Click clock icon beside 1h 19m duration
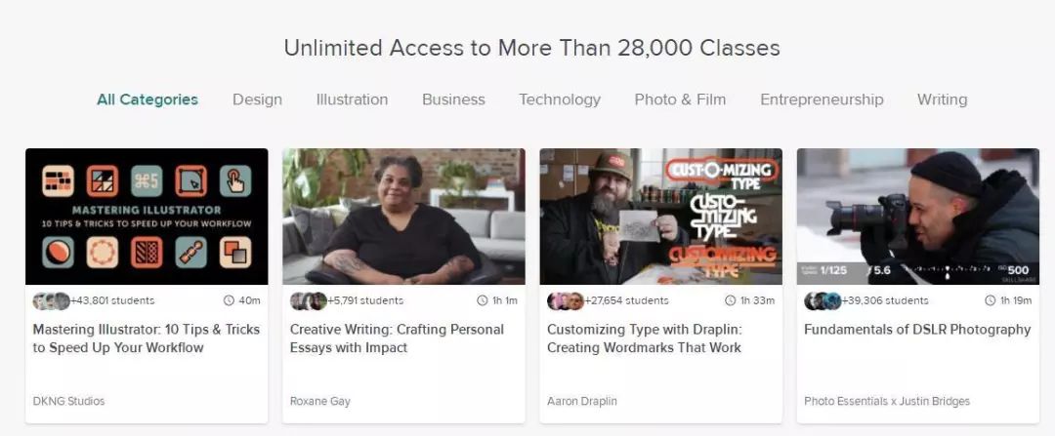1055x436 pixels. [990, 300]
